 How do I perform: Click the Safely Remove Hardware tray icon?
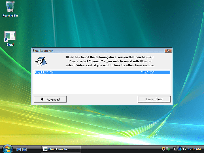pyautogui.click(x=168, y=149)
